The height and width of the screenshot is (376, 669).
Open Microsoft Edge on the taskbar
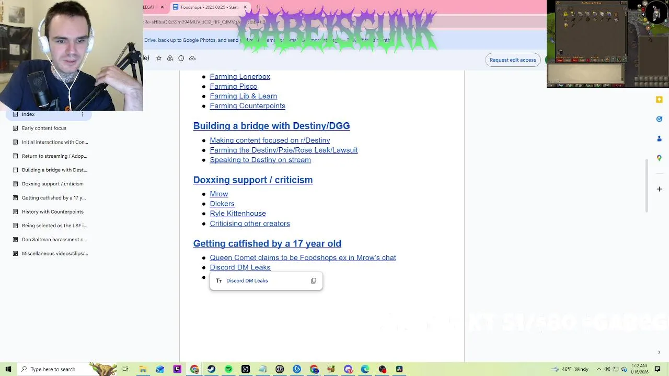coord(365,369)
